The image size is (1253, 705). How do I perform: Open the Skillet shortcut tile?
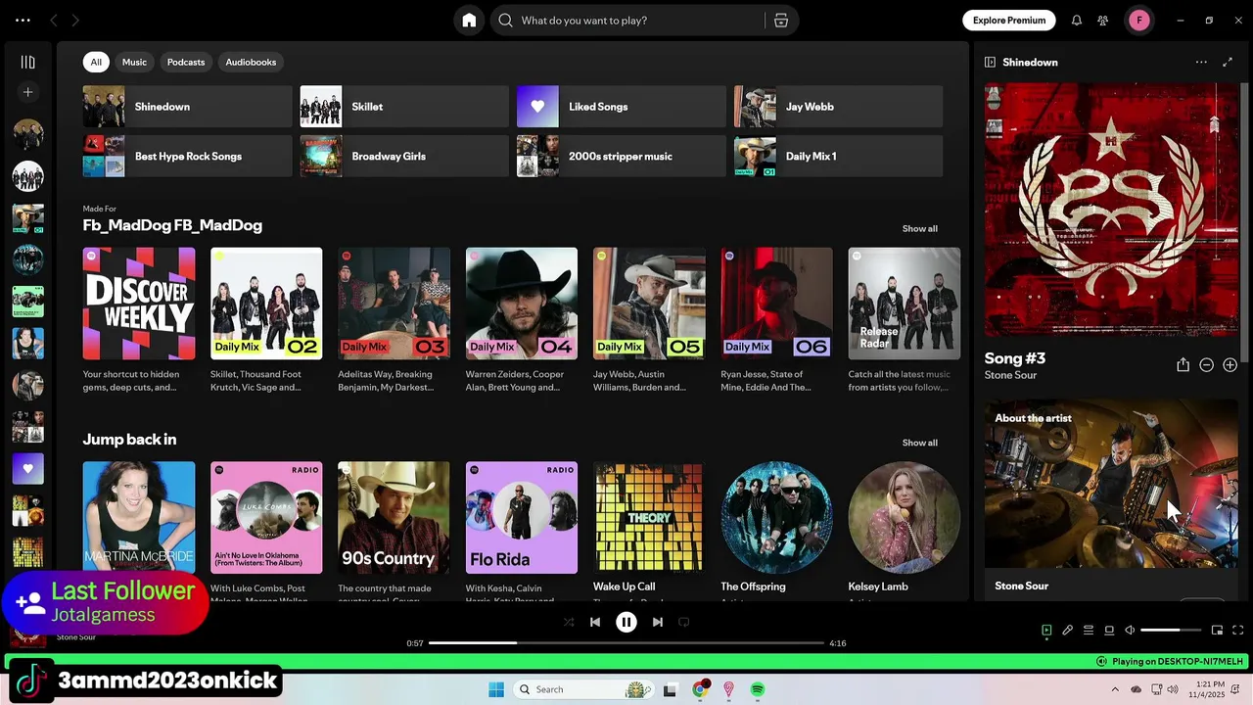(x=404, y=107)
